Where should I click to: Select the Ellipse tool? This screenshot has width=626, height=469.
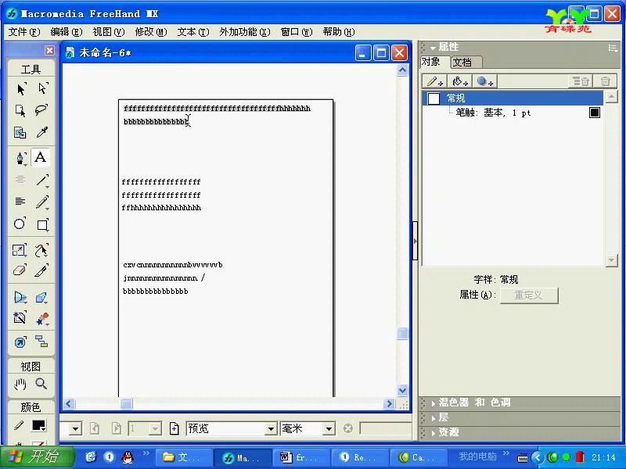(x=20, y=224)
